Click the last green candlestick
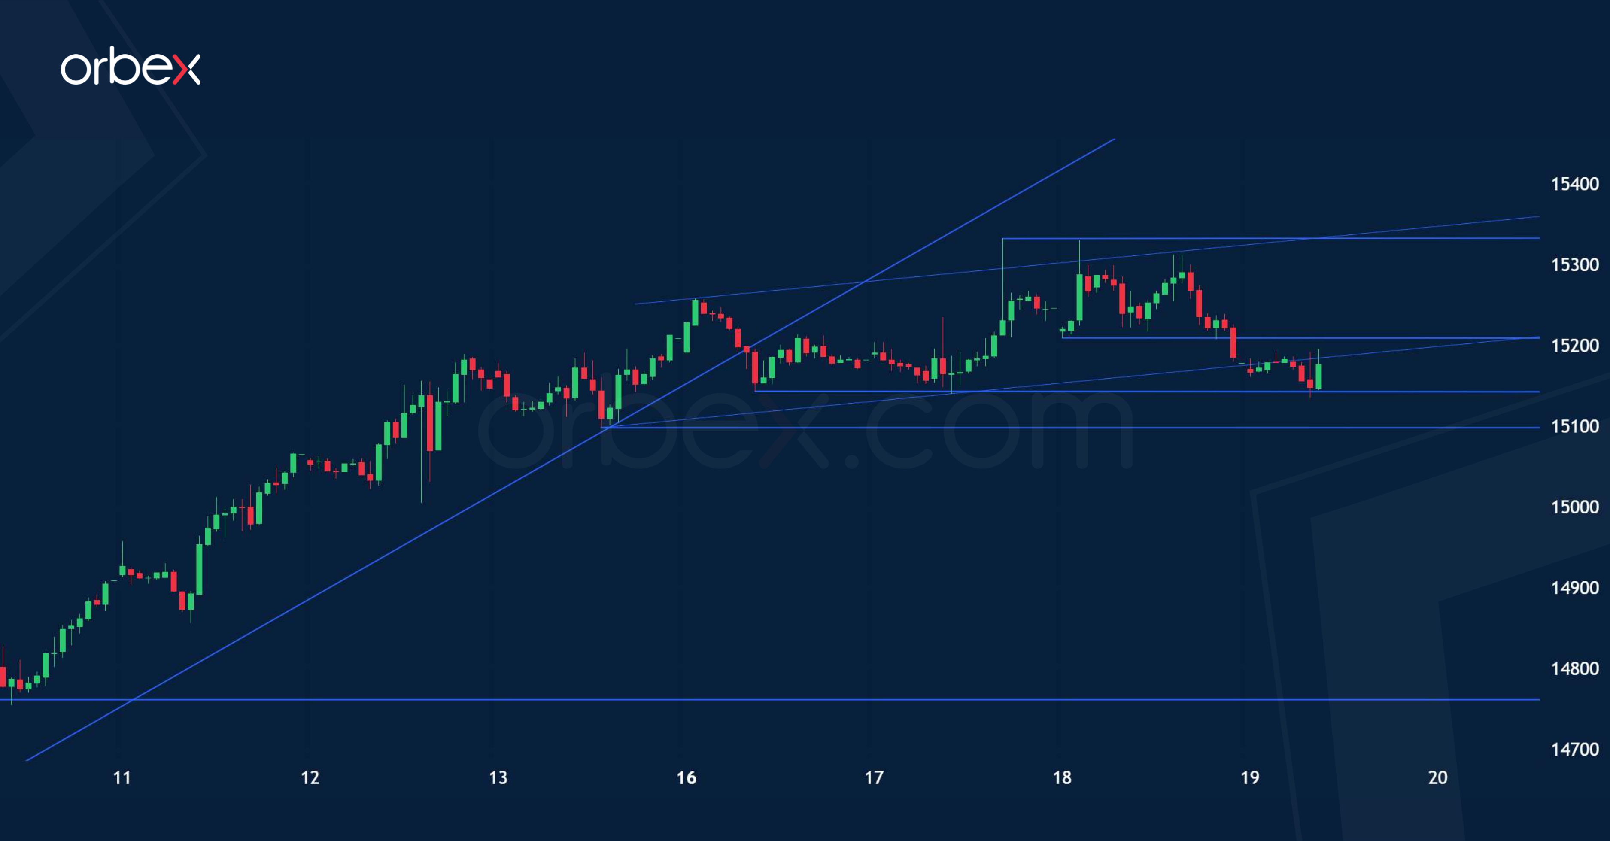Viewport: 1610px width, 841px height. tap(1318, 376)
